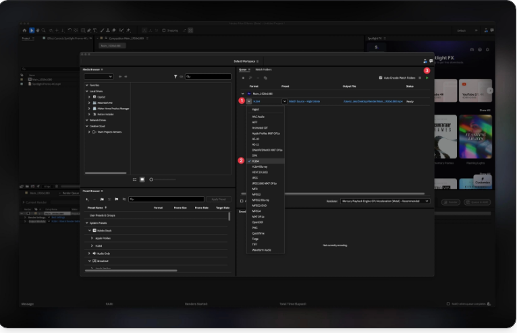Click the Preset Settings icon in Preset Browser
517x333 pixels.
[x=109, y=200]
